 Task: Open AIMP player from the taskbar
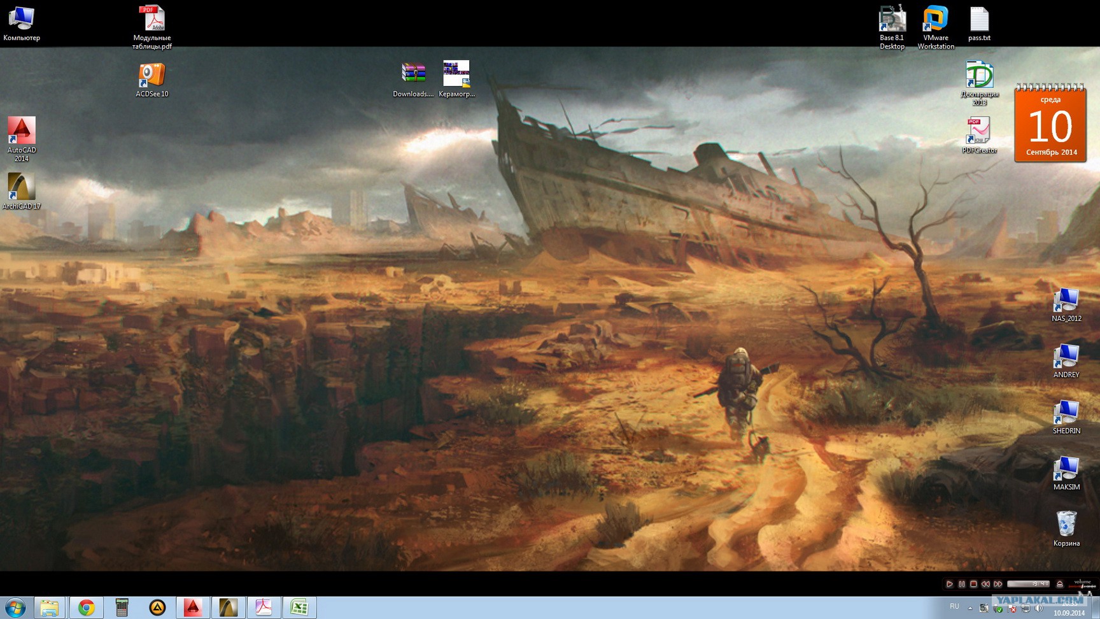[x=157, y=608]
